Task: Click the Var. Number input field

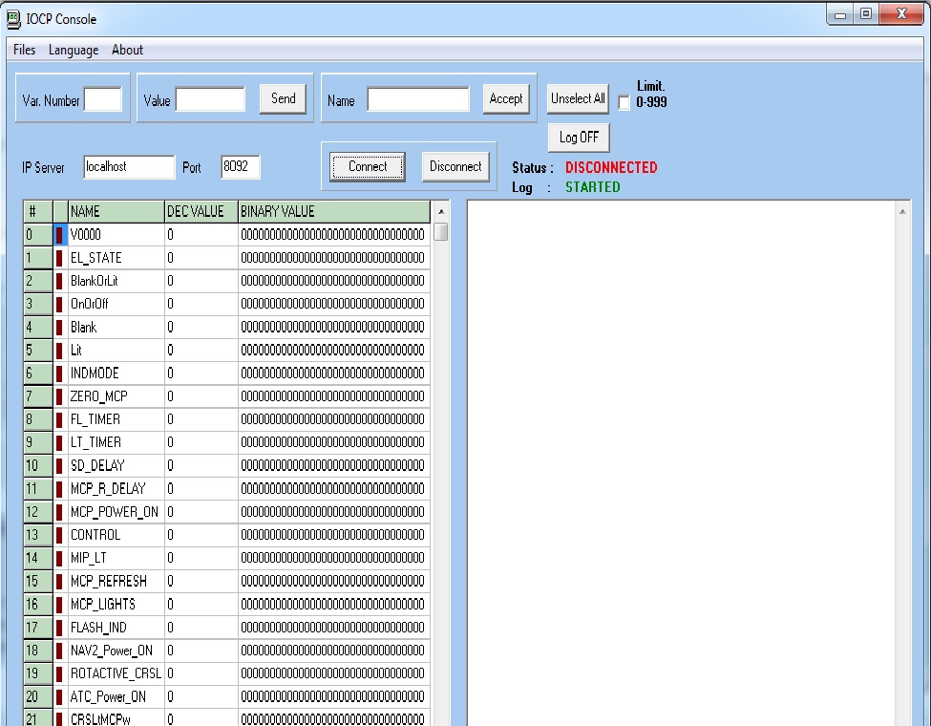Action: pyautogui.click(x=103, y=99)
